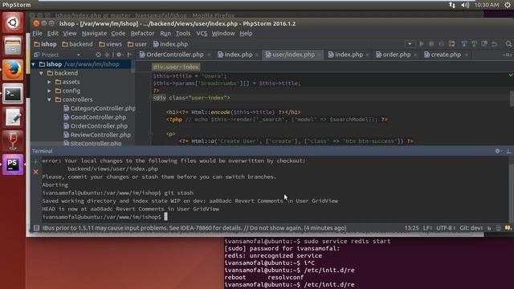Select ReviewController.php in project tree
514x289 pixels.
(x=97, y=135)
